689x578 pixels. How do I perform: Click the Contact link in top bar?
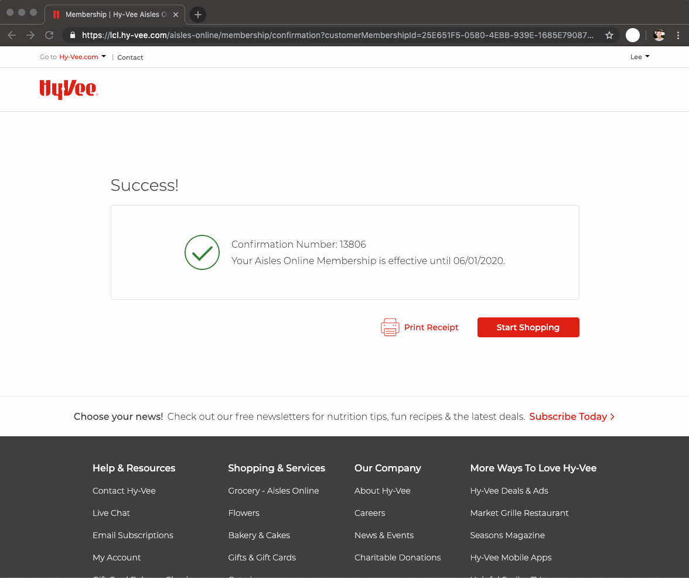coord(130,57)
